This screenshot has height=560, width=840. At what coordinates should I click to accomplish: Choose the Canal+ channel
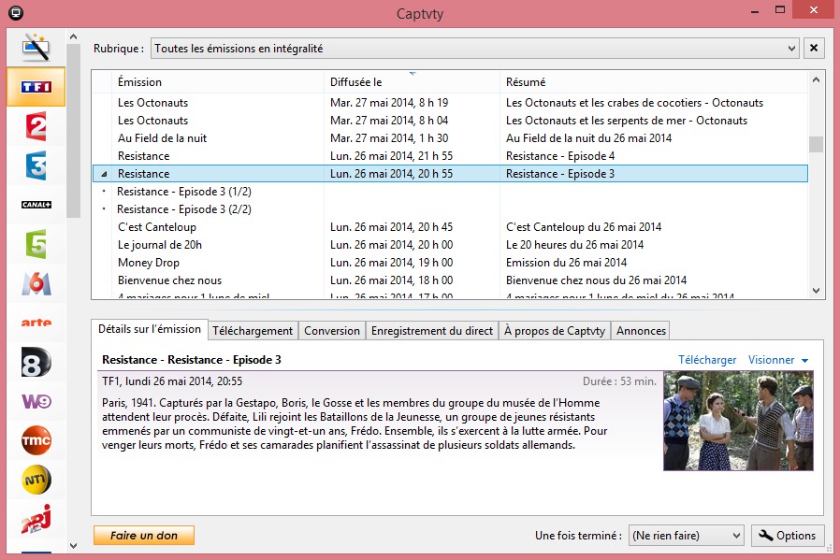tap(36, 205)
